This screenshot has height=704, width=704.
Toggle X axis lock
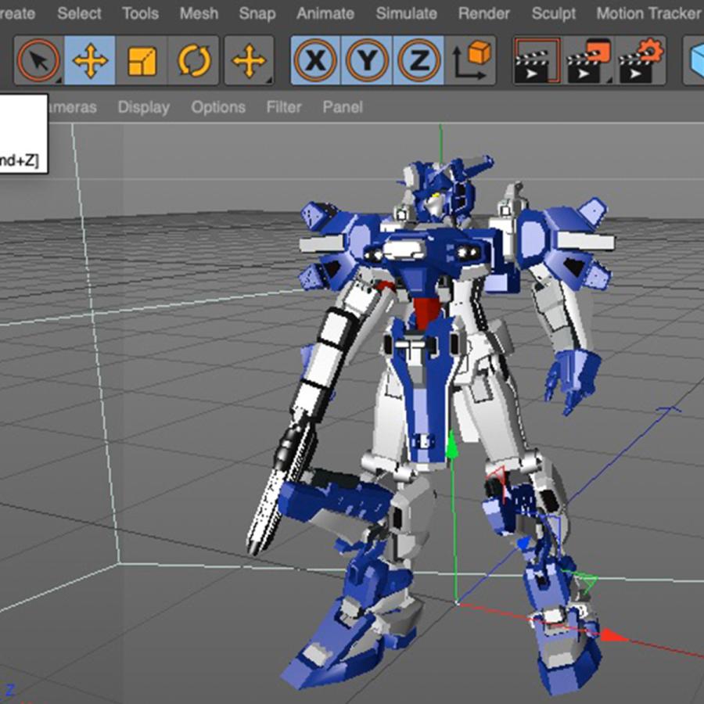click(x=316, y=60)
